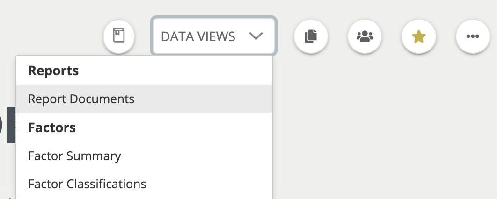Viewport: 497px width, 199px height.
Task: Open the users group icon button
Action: click(365, 36)
